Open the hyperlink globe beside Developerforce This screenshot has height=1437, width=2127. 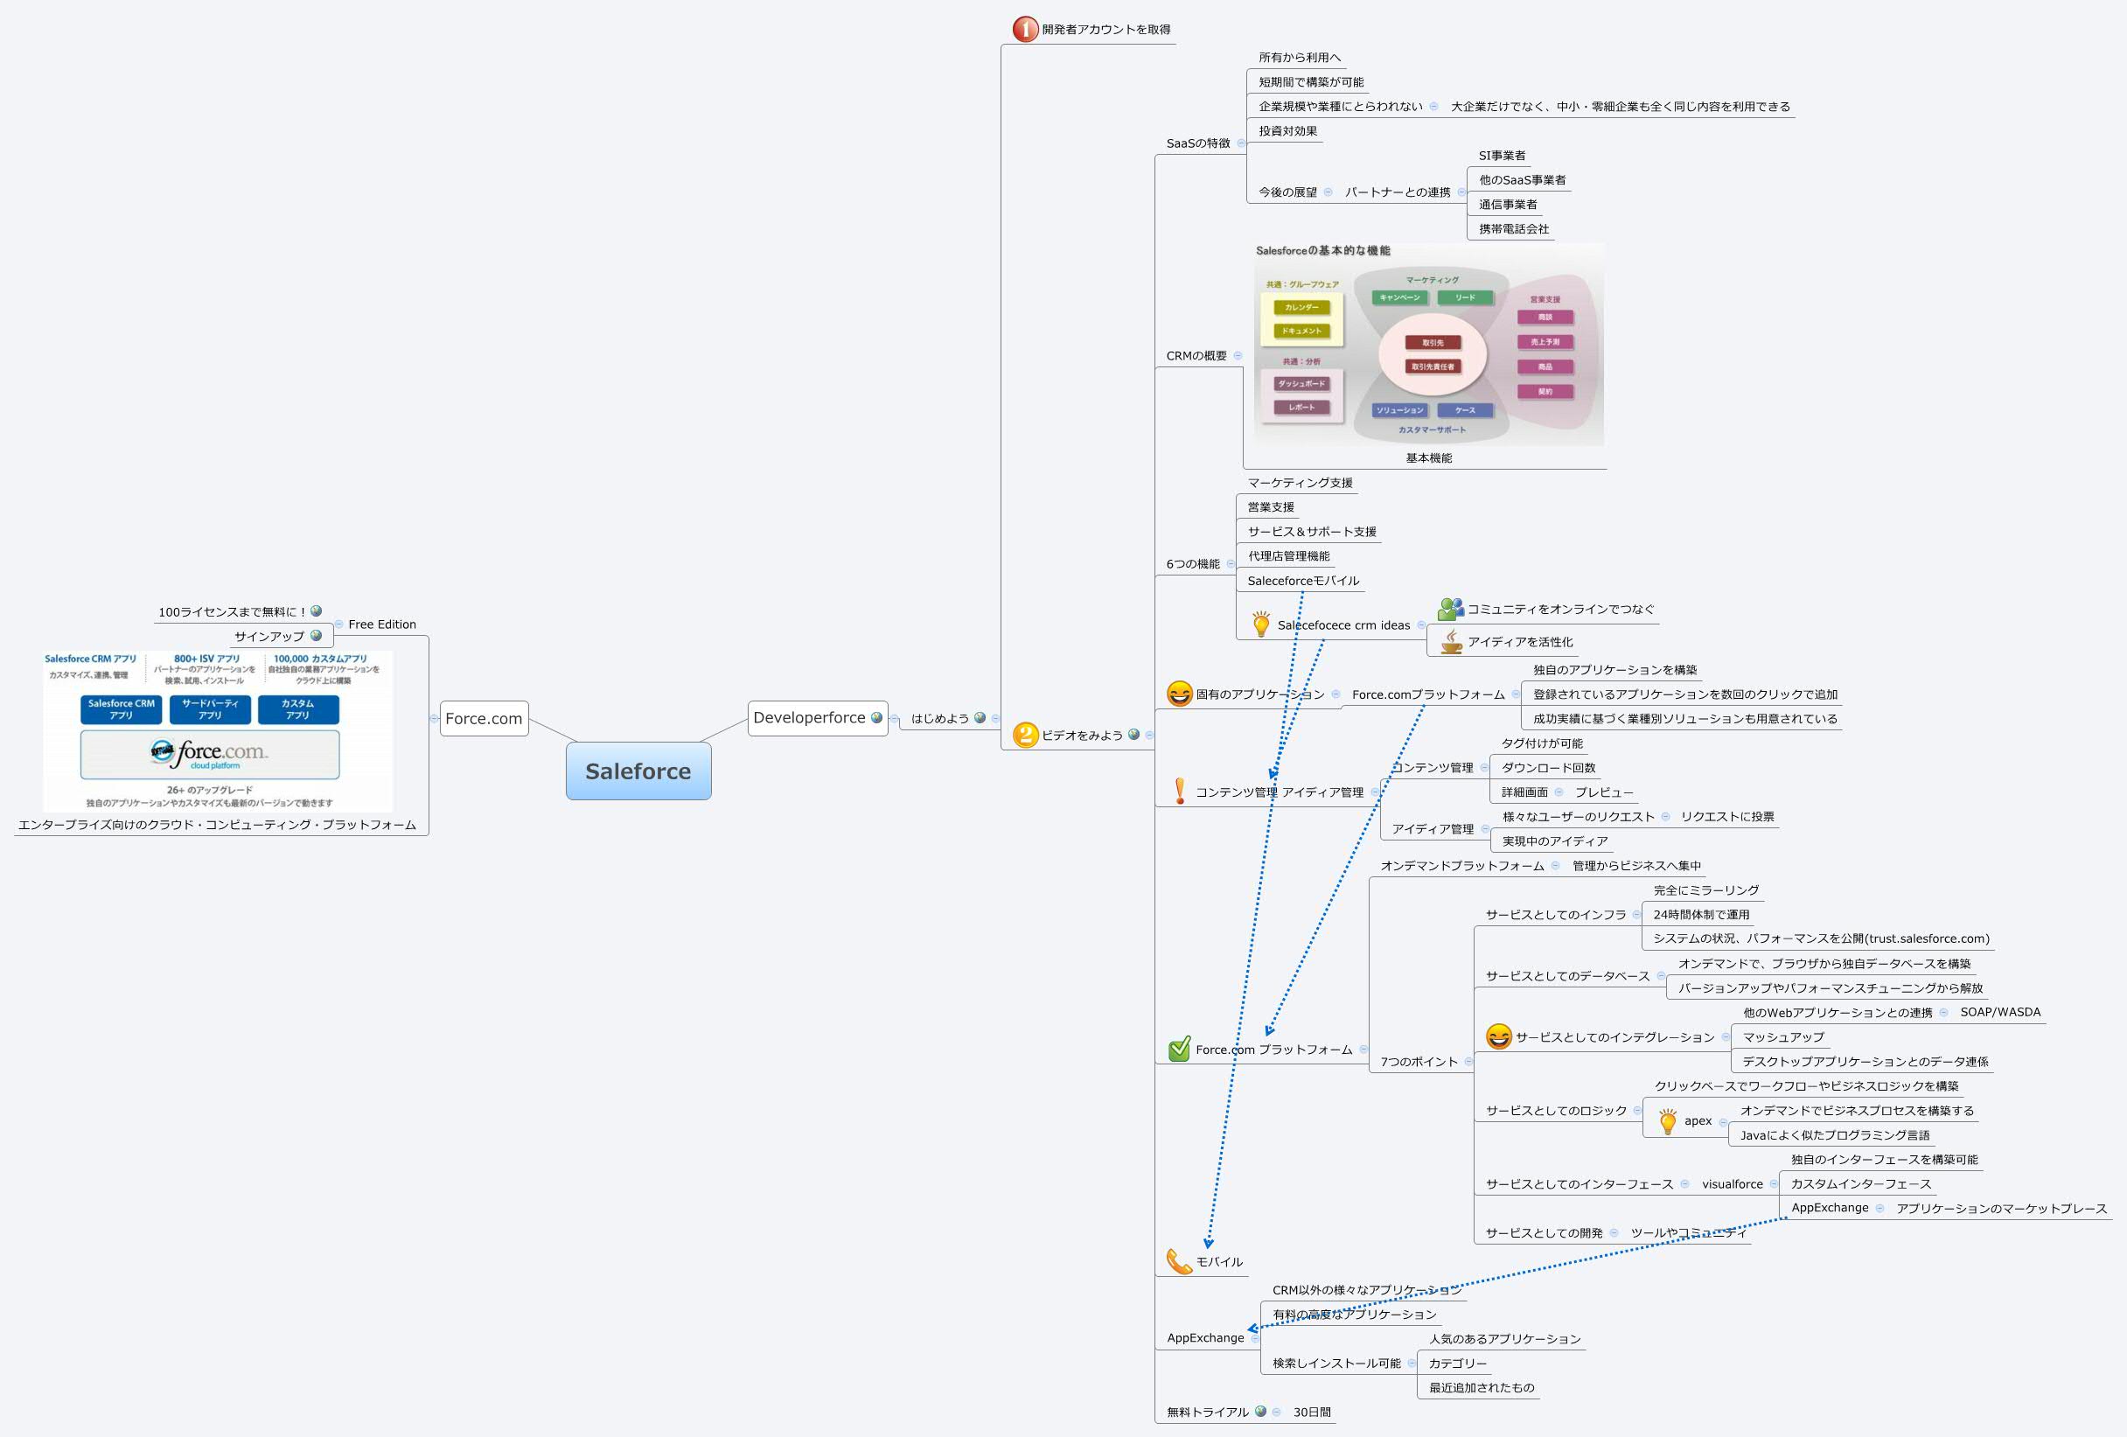[x=875, y=717]
